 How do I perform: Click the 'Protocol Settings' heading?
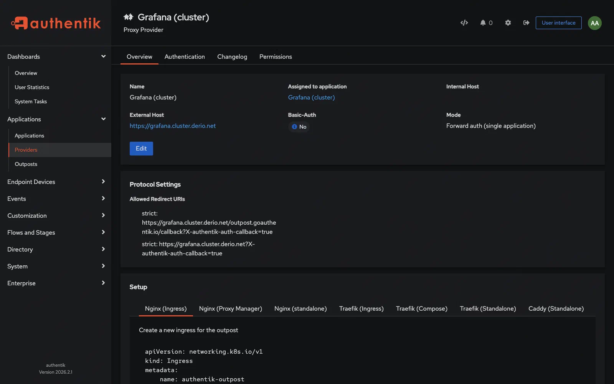tap(155, 184)
